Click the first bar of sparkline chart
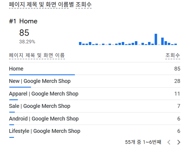This screenshot has height=154, width=190. (80, 44)
